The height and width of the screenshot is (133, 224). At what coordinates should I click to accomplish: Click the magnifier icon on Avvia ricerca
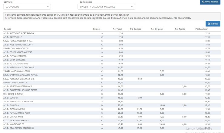click(203, 2)
